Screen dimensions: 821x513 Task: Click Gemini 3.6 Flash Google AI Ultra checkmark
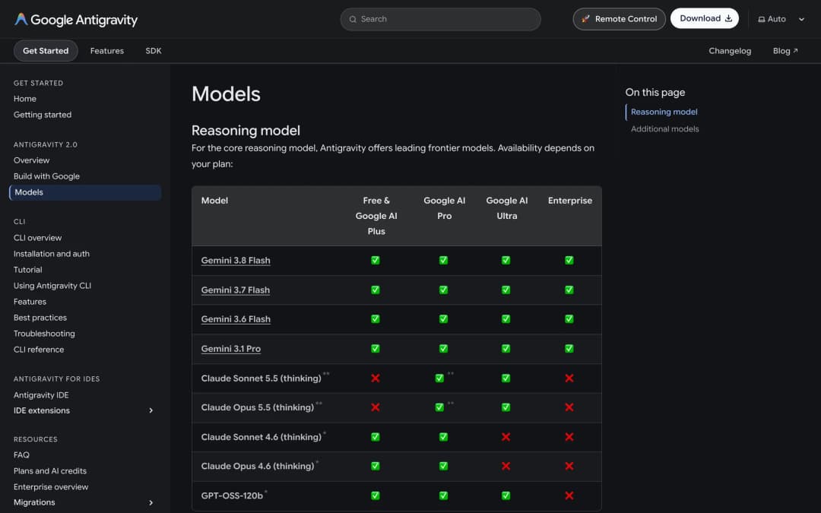click(x=506, y=318)
